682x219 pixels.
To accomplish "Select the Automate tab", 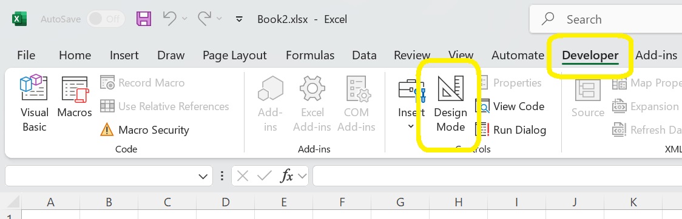I will click(x=518, y=56).
